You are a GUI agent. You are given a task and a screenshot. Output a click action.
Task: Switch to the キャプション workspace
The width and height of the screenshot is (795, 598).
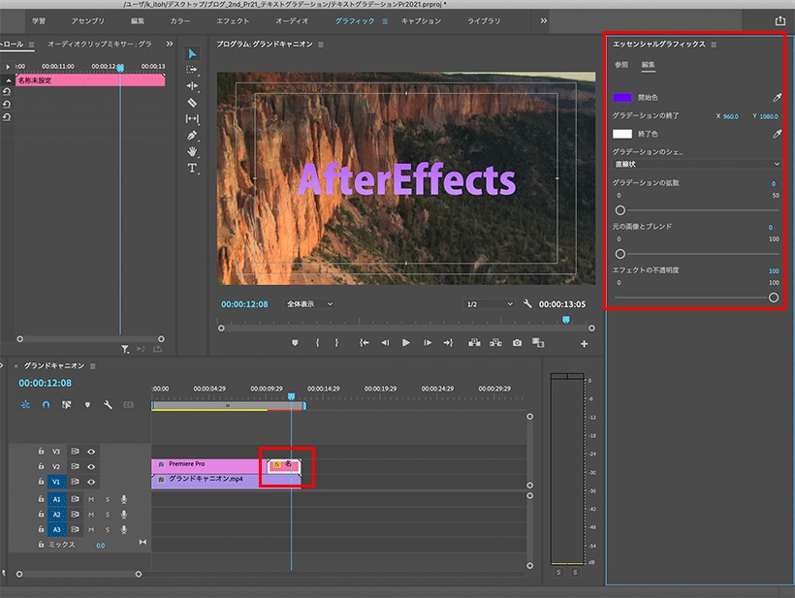[422, 21]
